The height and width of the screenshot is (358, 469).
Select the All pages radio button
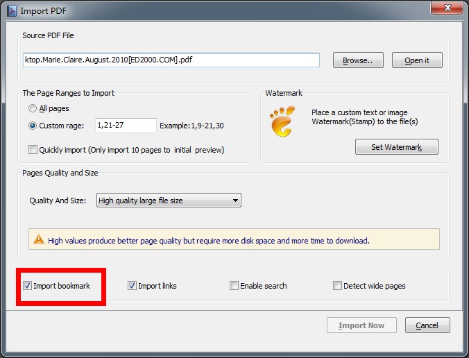(x=33, y=108)
